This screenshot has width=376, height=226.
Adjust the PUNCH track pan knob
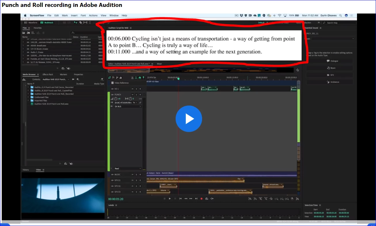130,99
